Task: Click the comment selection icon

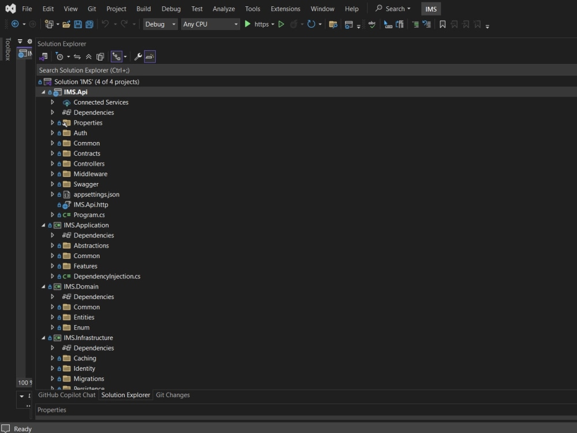Action: (415, 24)
